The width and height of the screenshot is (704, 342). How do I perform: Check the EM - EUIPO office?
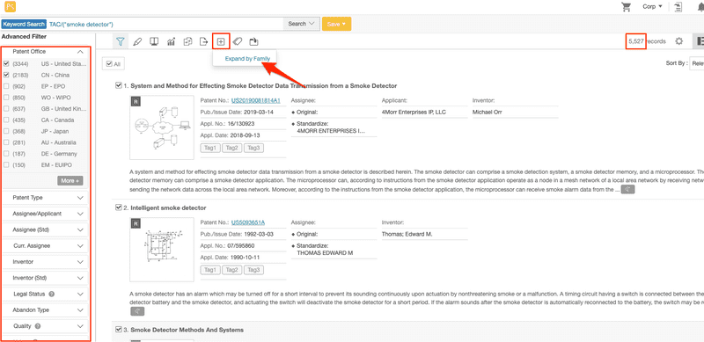(x=6, y=164)
